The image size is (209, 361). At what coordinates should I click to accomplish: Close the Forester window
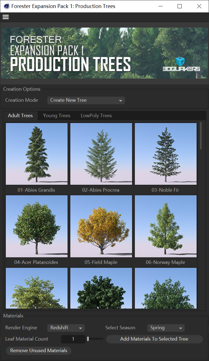[199, 6]
